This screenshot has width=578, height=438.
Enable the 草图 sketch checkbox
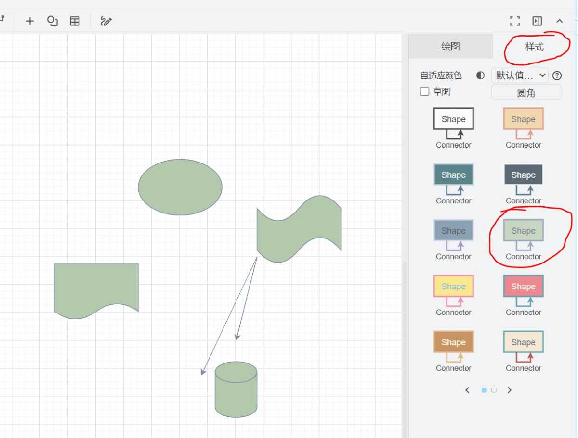424,91
